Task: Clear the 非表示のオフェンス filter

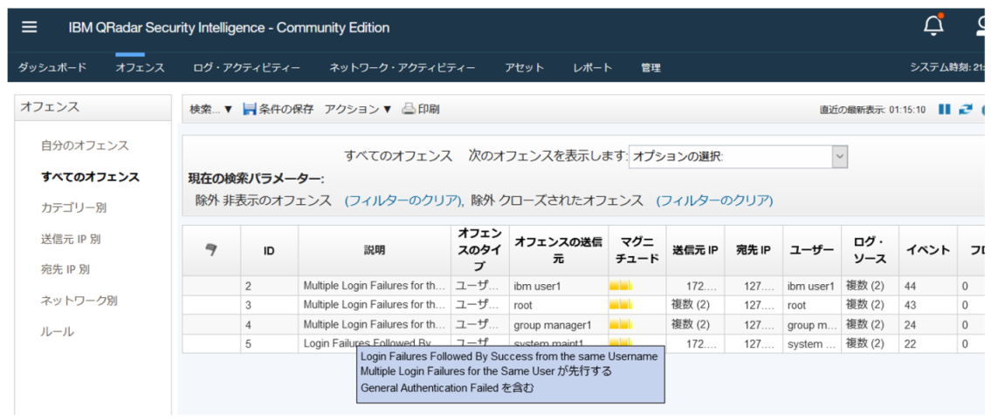Action: click(x=403, y=200)
